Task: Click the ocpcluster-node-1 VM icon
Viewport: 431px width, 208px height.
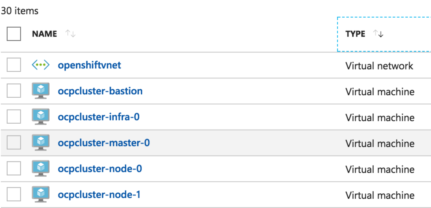Action: (x=41, y=194)
